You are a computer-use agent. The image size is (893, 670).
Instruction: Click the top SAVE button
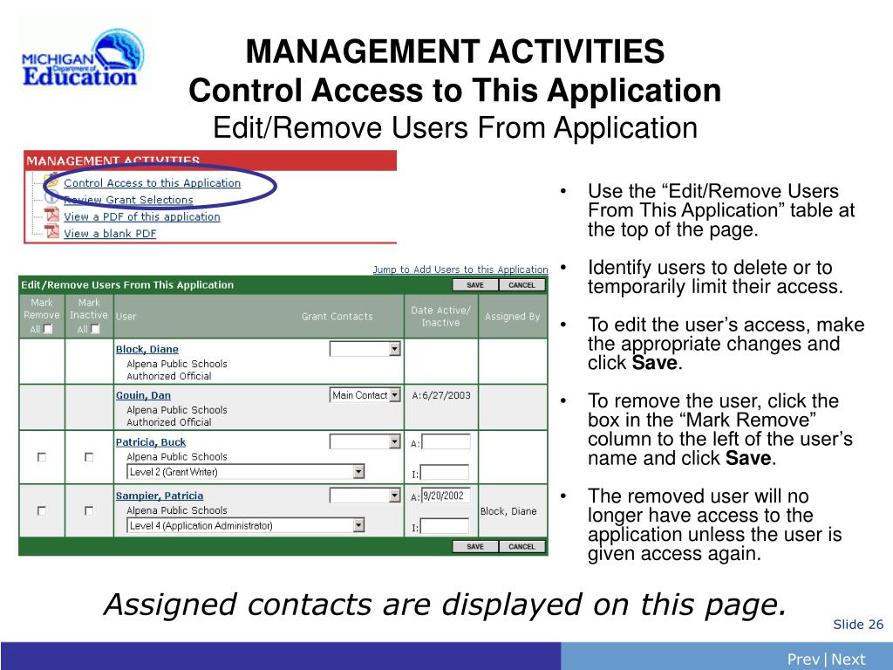475,285
